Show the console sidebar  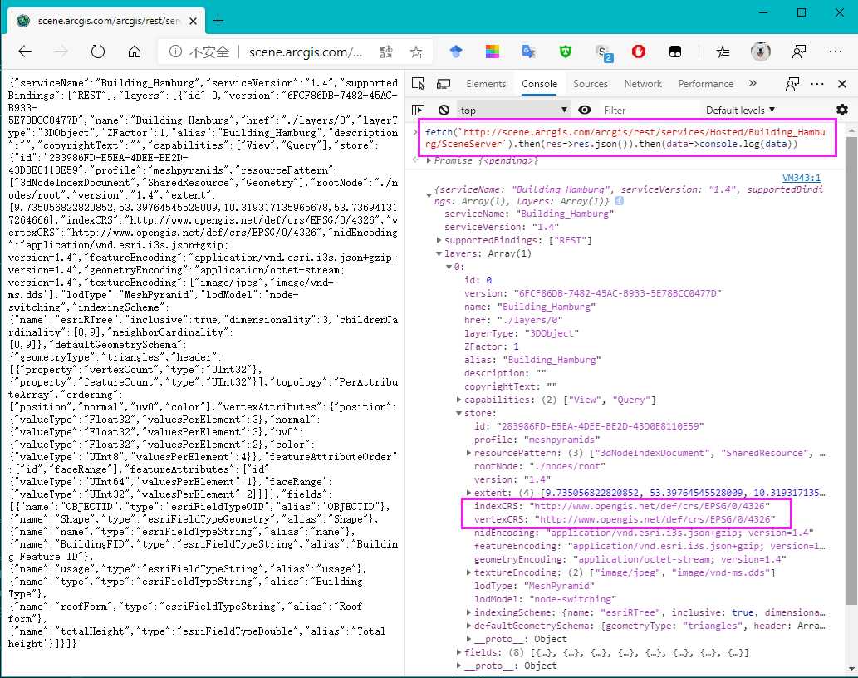tap(418, 110)
